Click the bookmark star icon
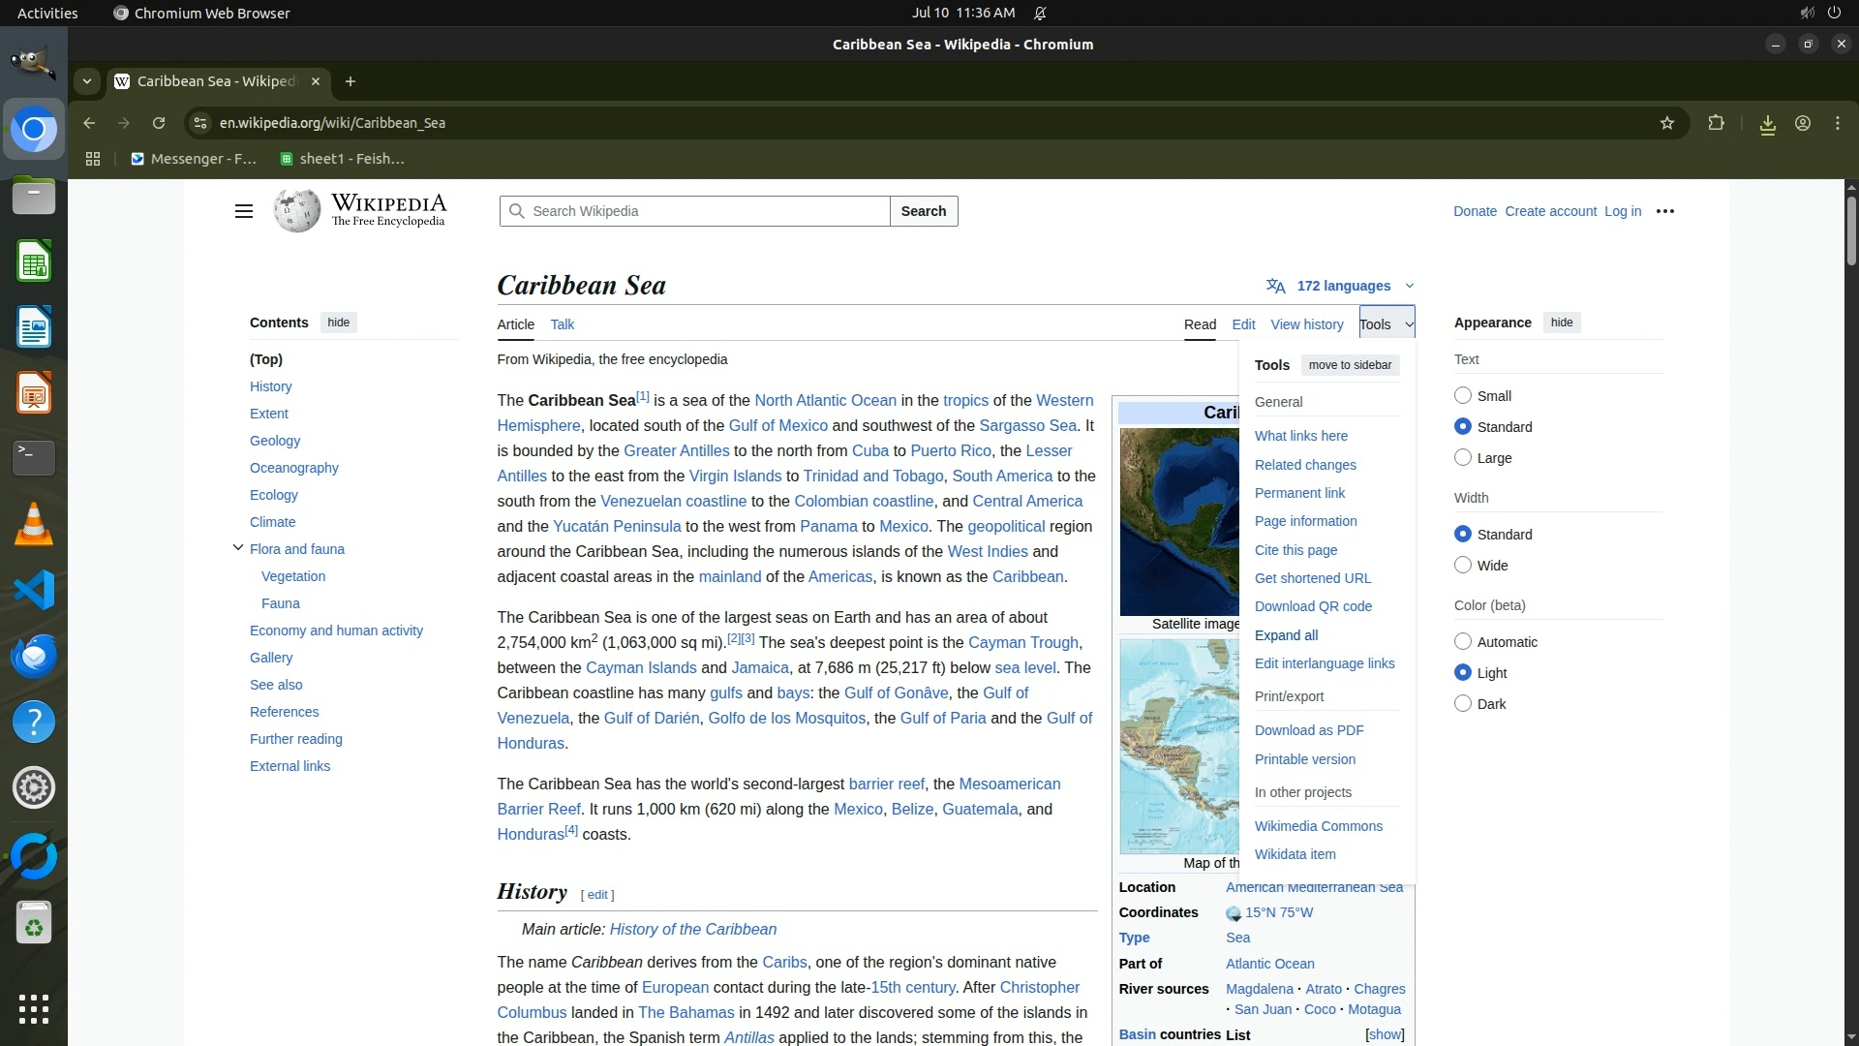 coord(1666,123)
